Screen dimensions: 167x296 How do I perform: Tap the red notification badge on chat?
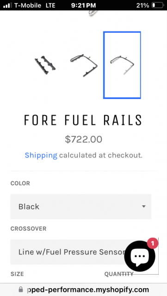tap(153, 244)
